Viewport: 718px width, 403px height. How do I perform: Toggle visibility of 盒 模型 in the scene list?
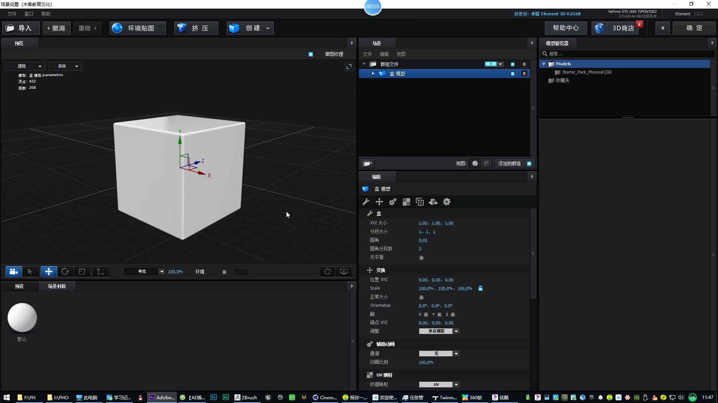[x=512, y=74]
